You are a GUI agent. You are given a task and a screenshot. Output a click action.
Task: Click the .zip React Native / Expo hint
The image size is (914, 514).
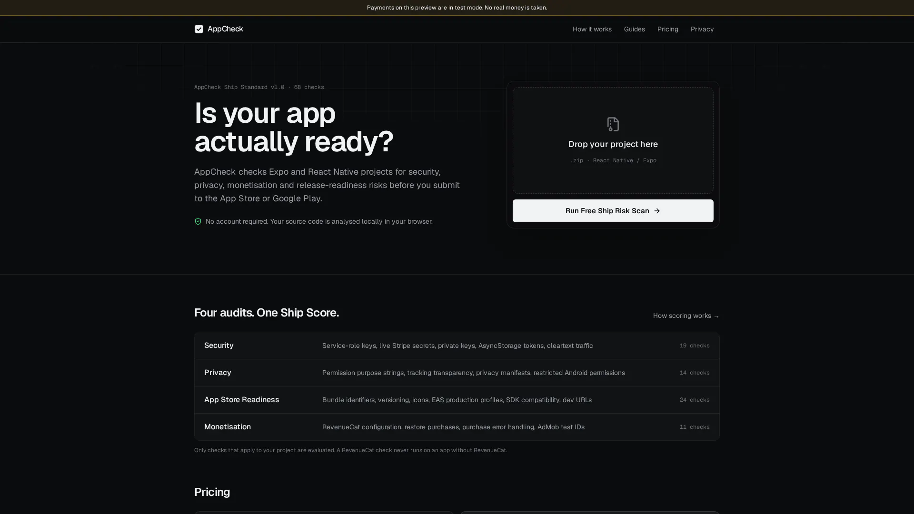coord(613,160)
